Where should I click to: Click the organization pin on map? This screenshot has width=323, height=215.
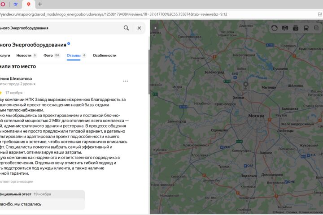[x=245, y=85]
